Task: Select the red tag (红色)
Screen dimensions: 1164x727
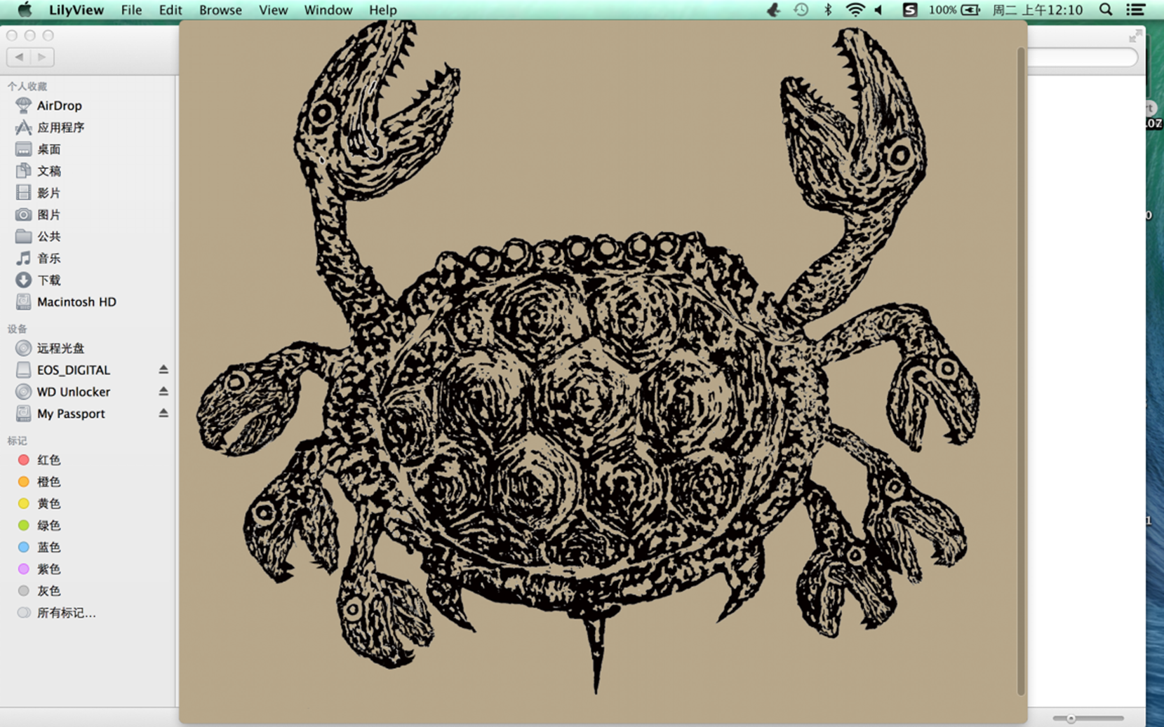Action: pos(48,460)
